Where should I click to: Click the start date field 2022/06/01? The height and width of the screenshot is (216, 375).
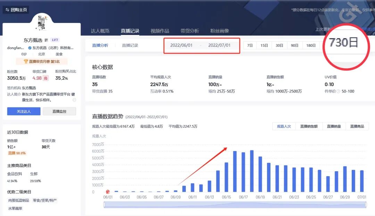pos(181,45)
